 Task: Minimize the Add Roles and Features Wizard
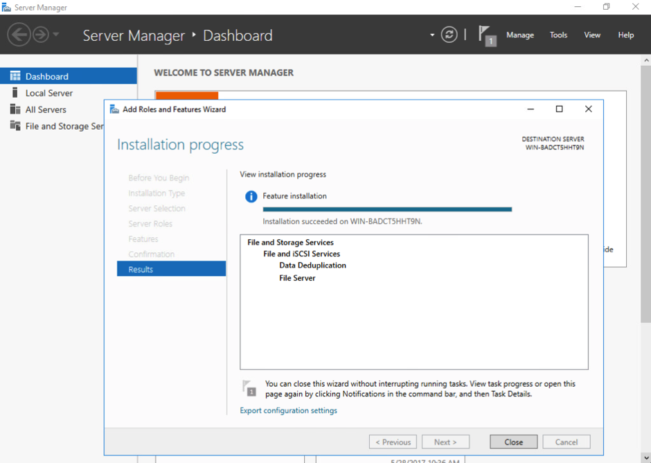point(530,109)
